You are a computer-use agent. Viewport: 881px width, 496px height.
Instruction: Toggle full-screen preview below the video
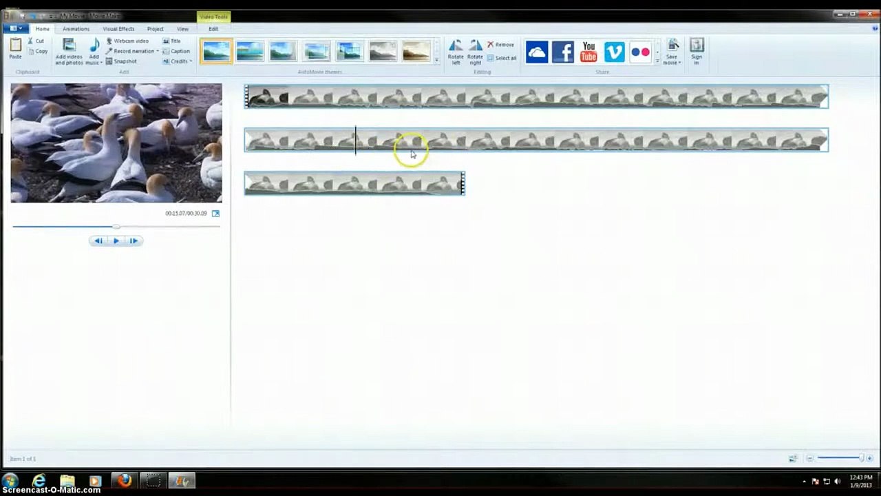[215, 214]
